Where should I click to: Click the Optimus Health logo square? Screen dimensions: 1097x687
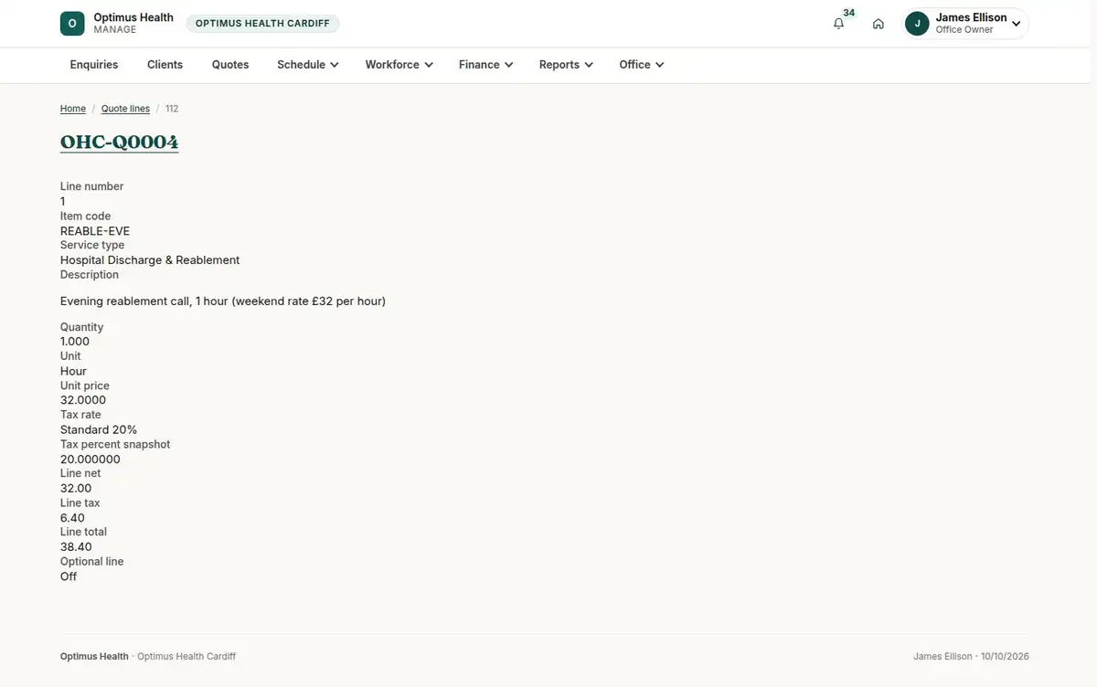coord(72,24)
